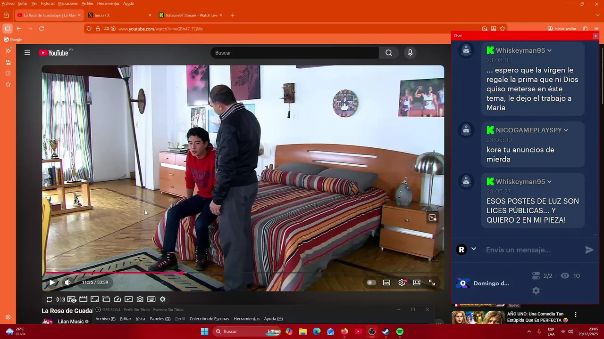Close the Chat window
Viewport: 604px width, 339px height.
coord(596,36)
